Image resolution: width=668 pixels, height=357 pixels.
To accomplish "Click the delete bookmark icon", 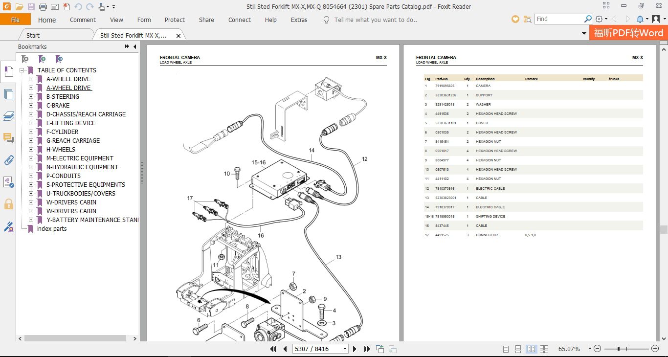I will tap(25, 59).
